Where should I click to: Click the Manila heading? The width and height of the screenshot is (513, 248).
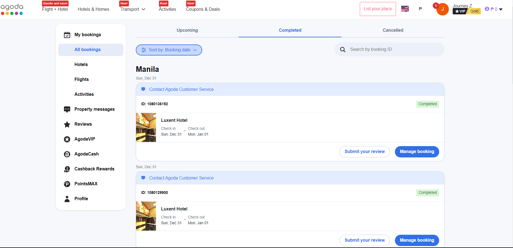(x=147, y=69)
